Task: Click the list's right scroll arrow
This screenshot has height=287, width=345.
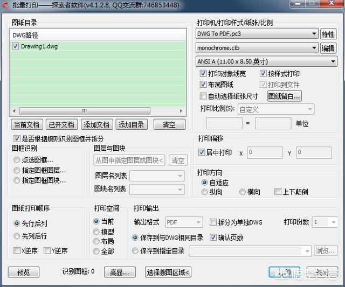Action: [x=181, y=111]
